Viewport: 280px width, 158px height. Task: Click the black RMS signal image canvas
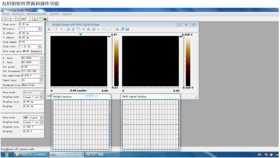pos(150,61)
